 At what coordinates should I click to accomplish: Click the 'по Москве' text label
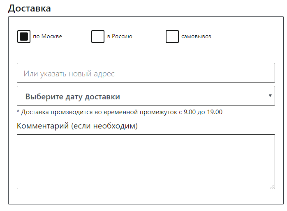47,37
